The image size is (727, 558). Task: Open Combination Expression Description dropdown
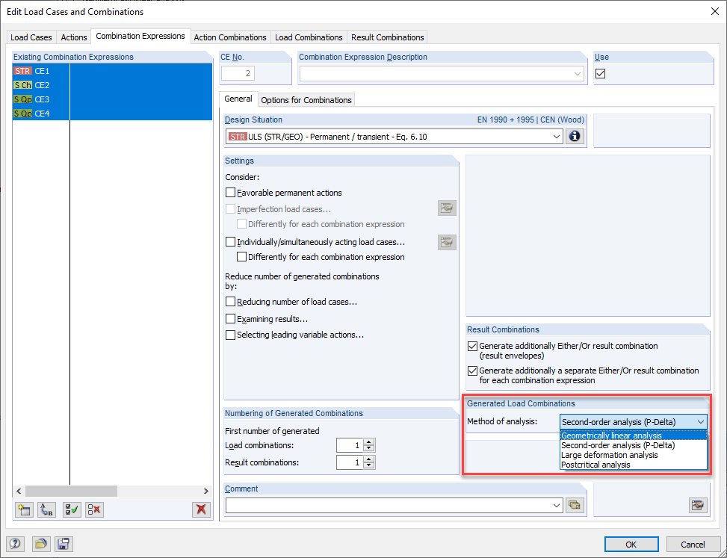578,74
